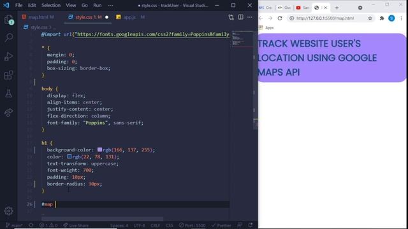
Task: Open the Testing flask icon view
Action: point(8,94)
